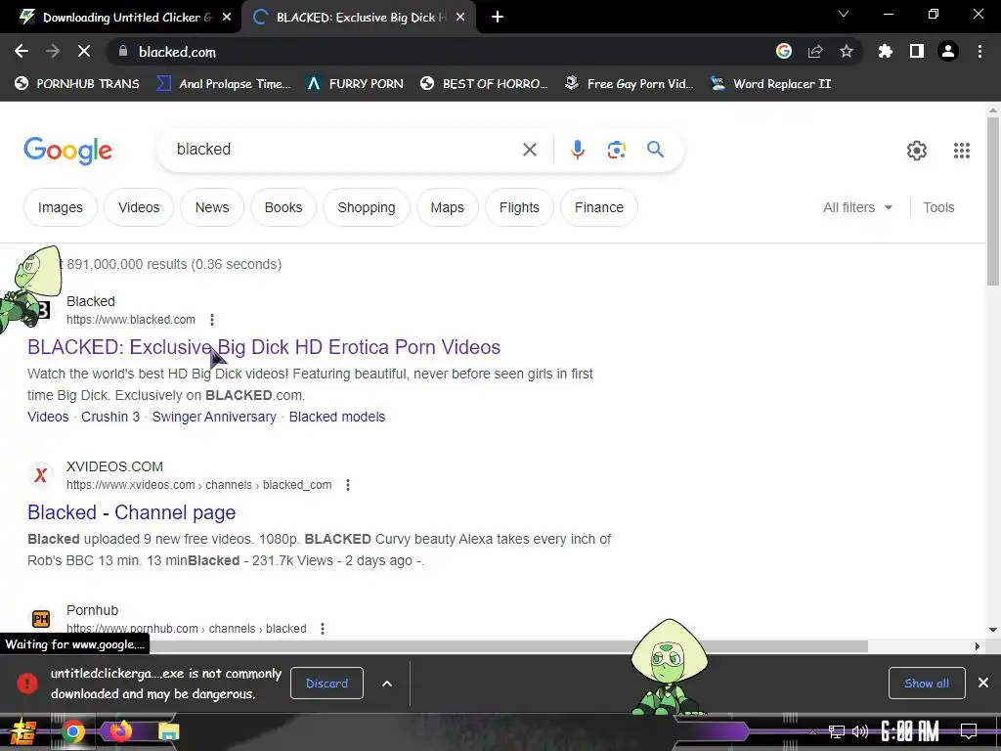Filter results by Finance
The image size is (1001, 751).
point(599,207)
